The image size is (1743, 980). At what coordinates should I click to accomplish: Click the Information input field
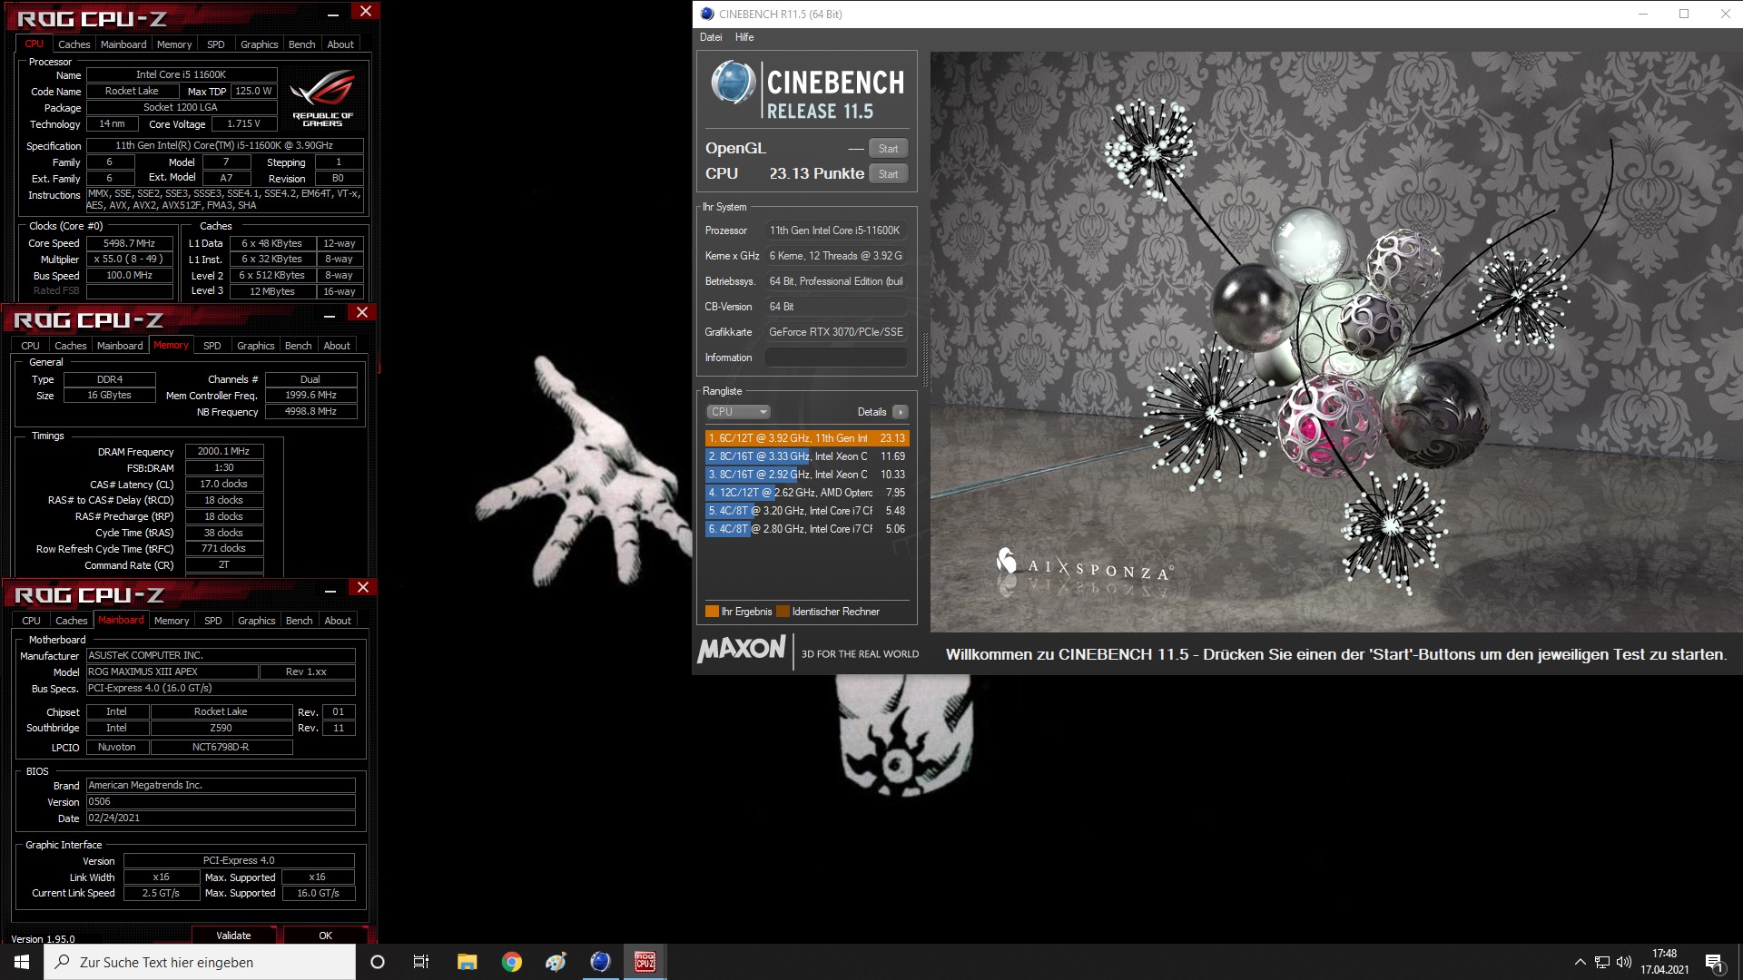[835, 358]
